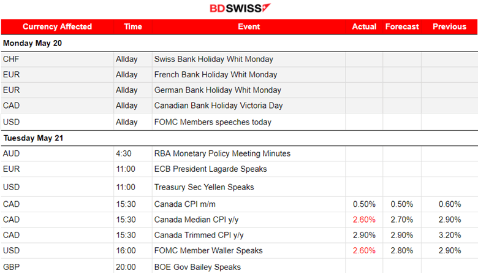Viewport: 478px width, 273px height.
Task: Click red actual value for Canada Median CPI
Action: click(364, 219)
